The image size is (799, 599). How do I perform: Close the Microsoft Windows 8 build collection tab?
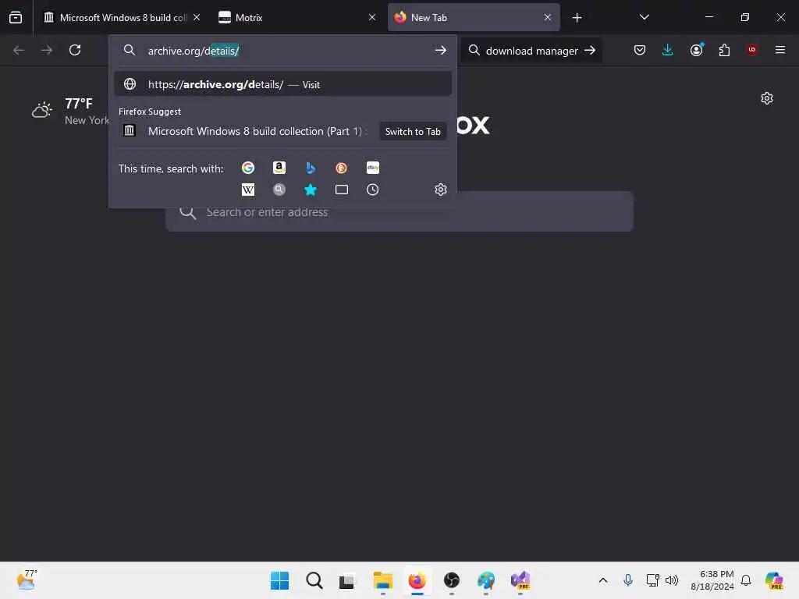(x=197, y=17)
